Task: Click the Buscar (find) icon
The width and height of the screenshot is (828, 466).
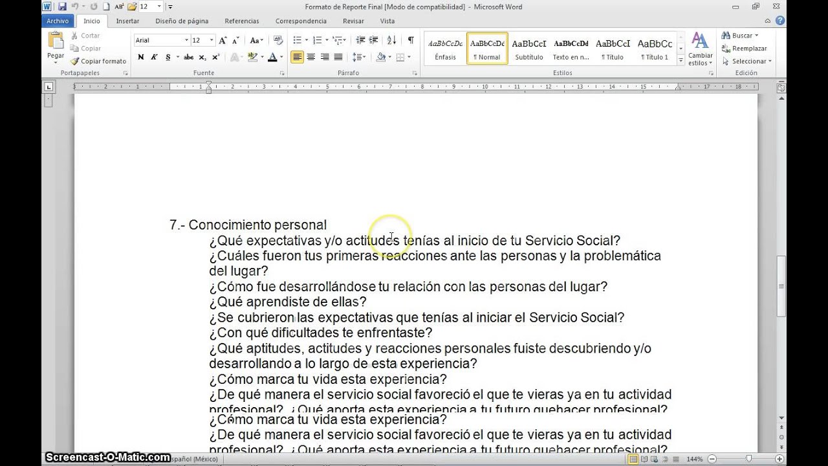Action: tap(739, 35)
